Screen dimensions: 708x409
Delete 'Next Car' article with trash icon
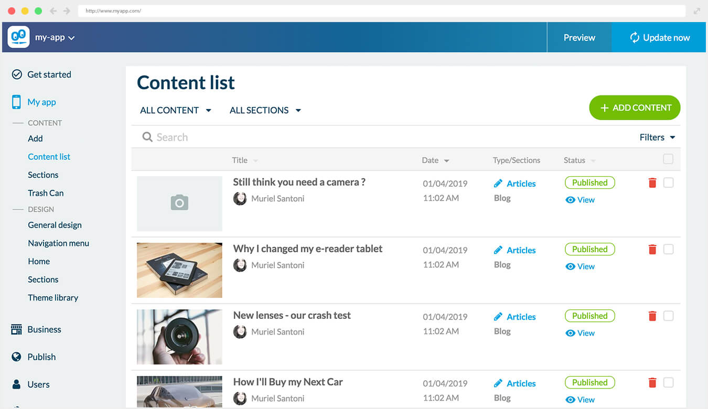652,382
